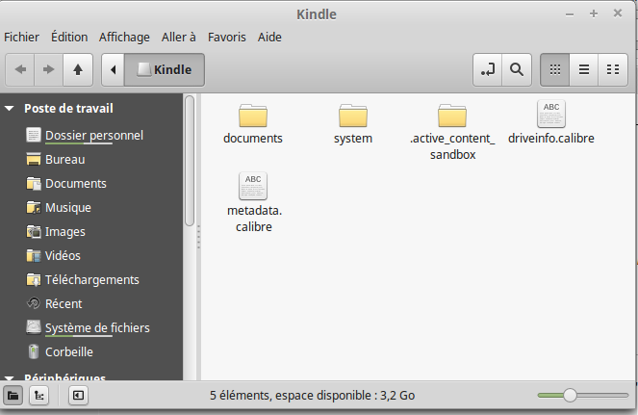
Task: Open the Aller à menu
Action: (x=179, y=37)
